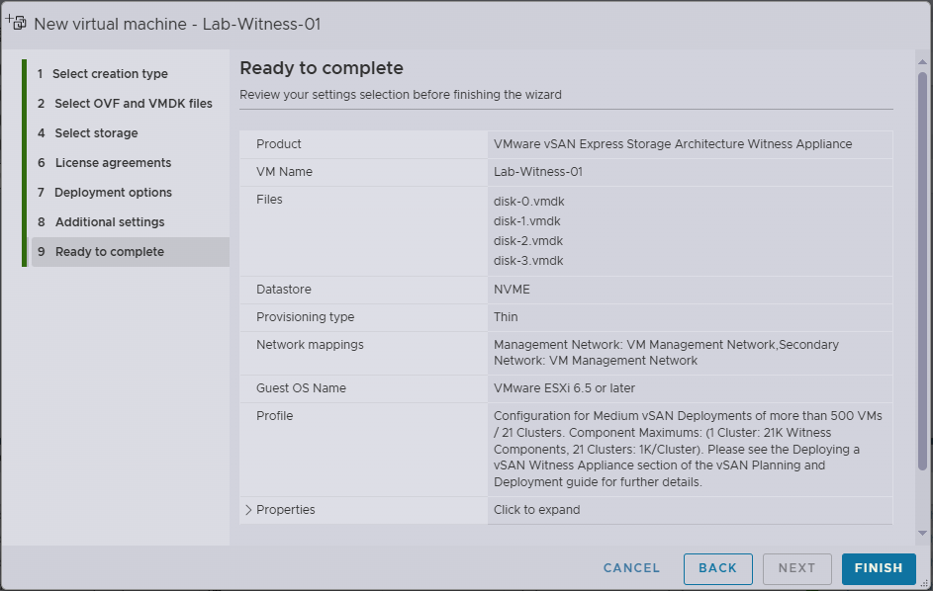Image resolution: width=933 pixels, height=591 pixels.
Task: Go to step 1 Select creation type
Action: [110, 74]
